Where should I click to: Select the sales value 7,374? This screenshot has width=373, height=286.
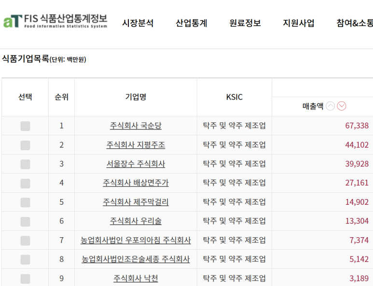(359, 240)
